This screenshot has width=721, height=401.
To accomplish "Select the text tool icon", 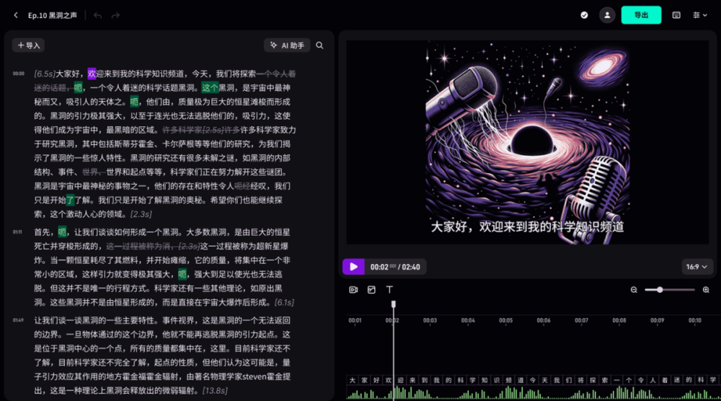I will click(x=389, y=290).
